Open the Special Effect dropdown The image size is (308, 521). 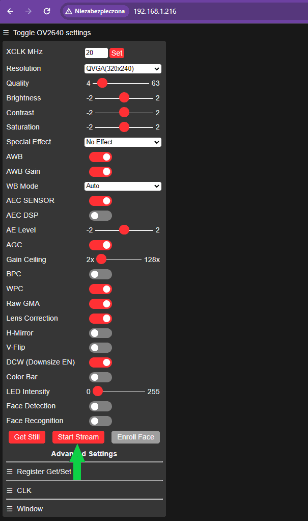click(123, 142)
